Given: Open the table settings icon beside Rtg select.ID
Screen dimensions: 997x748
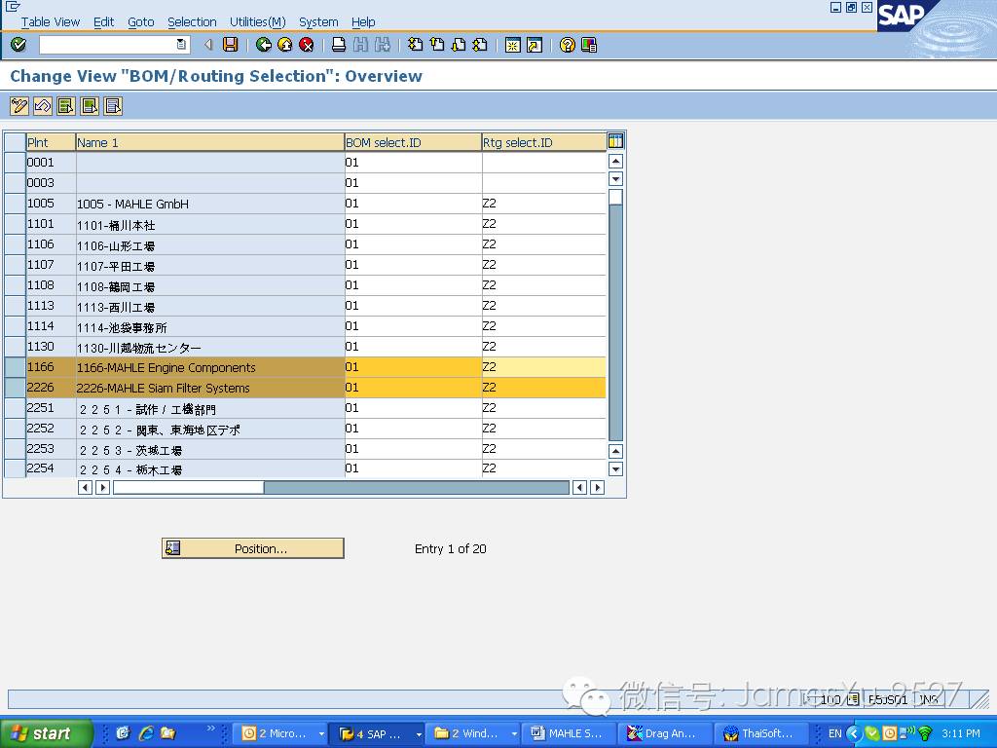Looking at the screenshot, I should (615, 141).
